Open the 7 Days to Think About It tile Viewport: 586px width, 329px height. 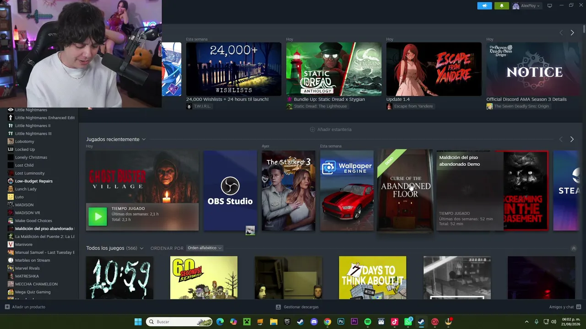(373, 278)
